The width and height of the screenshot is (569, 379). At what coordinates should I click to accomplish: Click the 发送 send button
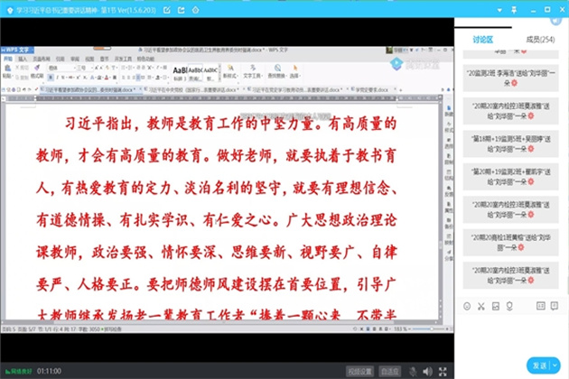[539, 365]
